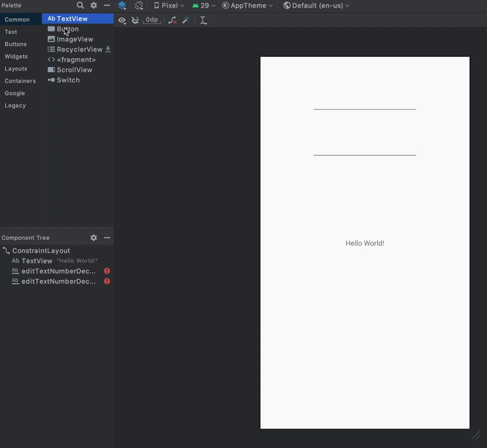Click first editTextNumberDec error icon
The height and width of the screenshot is (448, 487).
point(107,271)
